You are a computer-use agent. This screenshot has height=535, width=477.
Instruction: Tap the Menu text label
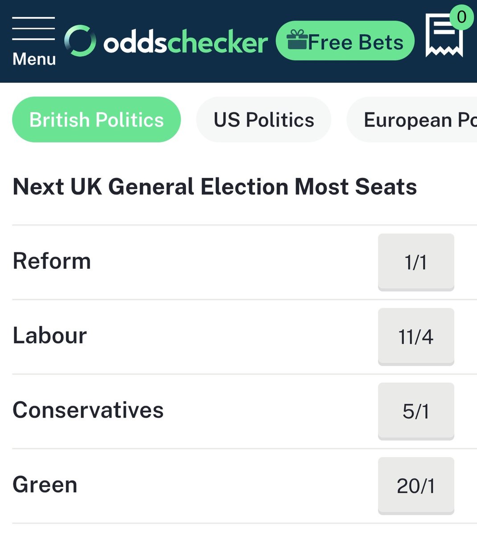(34, 59)
